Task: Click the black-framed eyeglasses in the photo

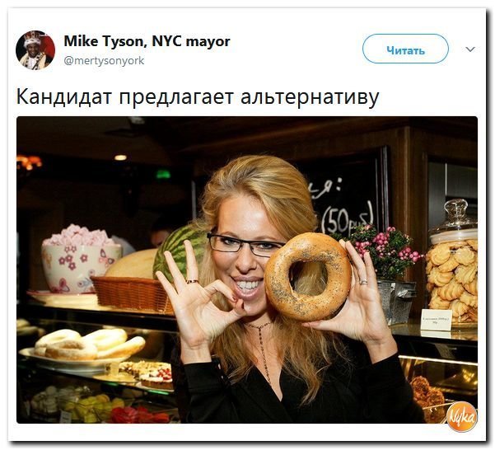Action: (x=245, y=244)
